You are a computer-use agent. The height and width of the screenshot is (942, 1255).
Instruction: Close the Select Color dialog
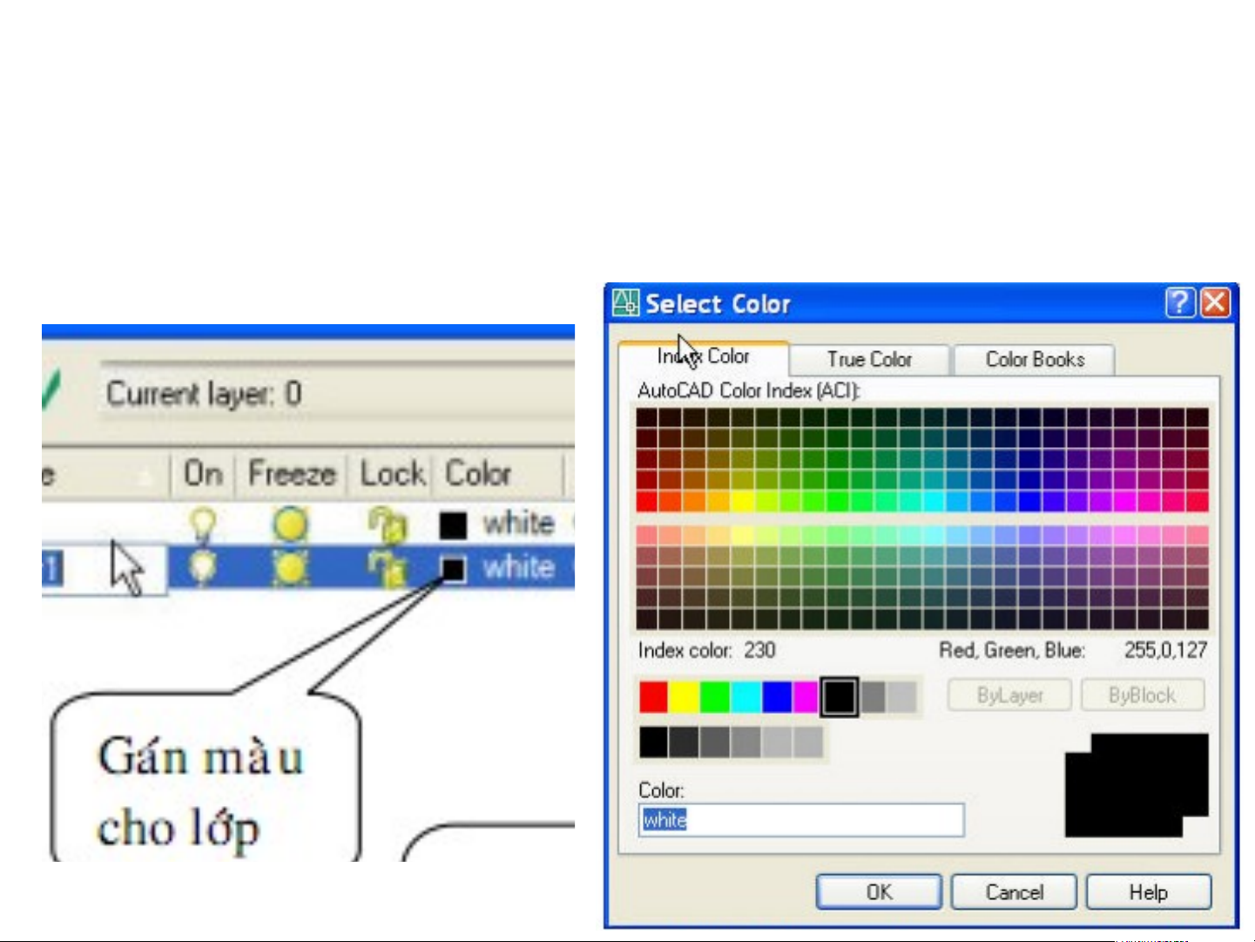tap(1215, 302)
